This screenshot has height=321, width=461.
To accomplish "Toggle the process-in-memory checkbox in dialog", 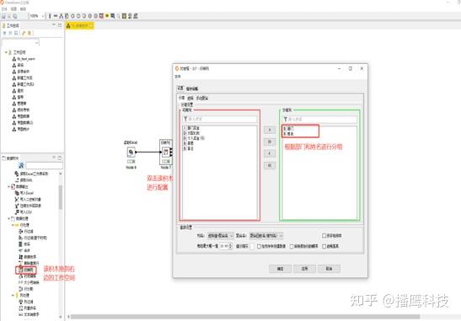I will 259,246.
